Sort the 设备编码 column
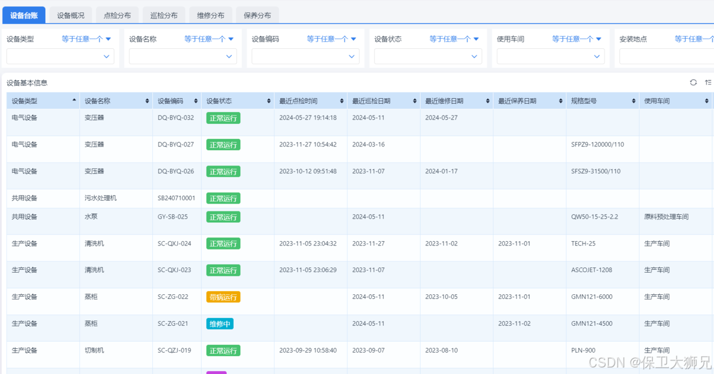Image resolution: width=714 pixels, height=374 pixels. pyautogui.click(x=196, y=101)
